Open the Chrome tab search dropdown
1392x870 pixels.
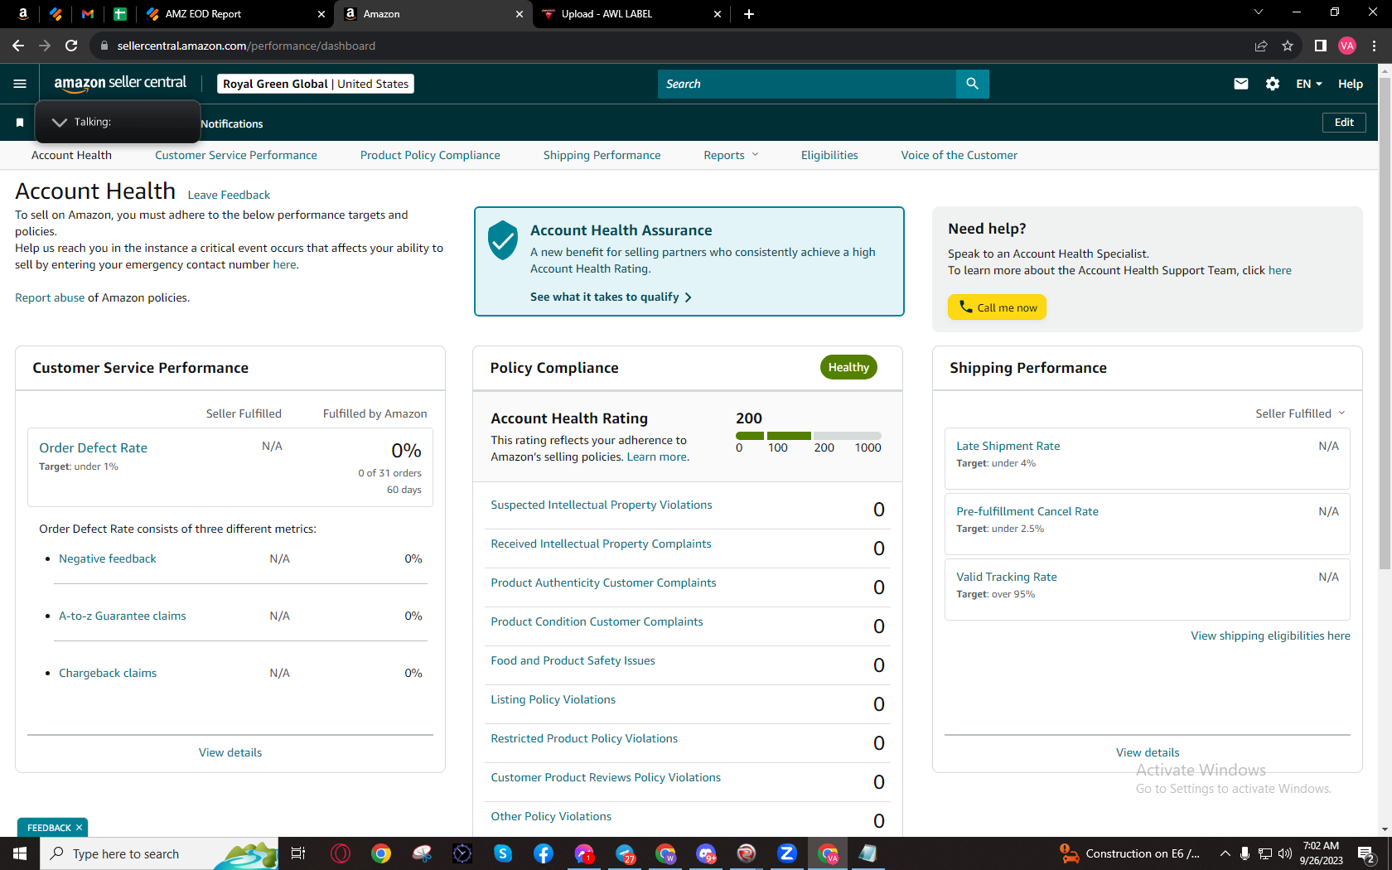click(1259, 12)
